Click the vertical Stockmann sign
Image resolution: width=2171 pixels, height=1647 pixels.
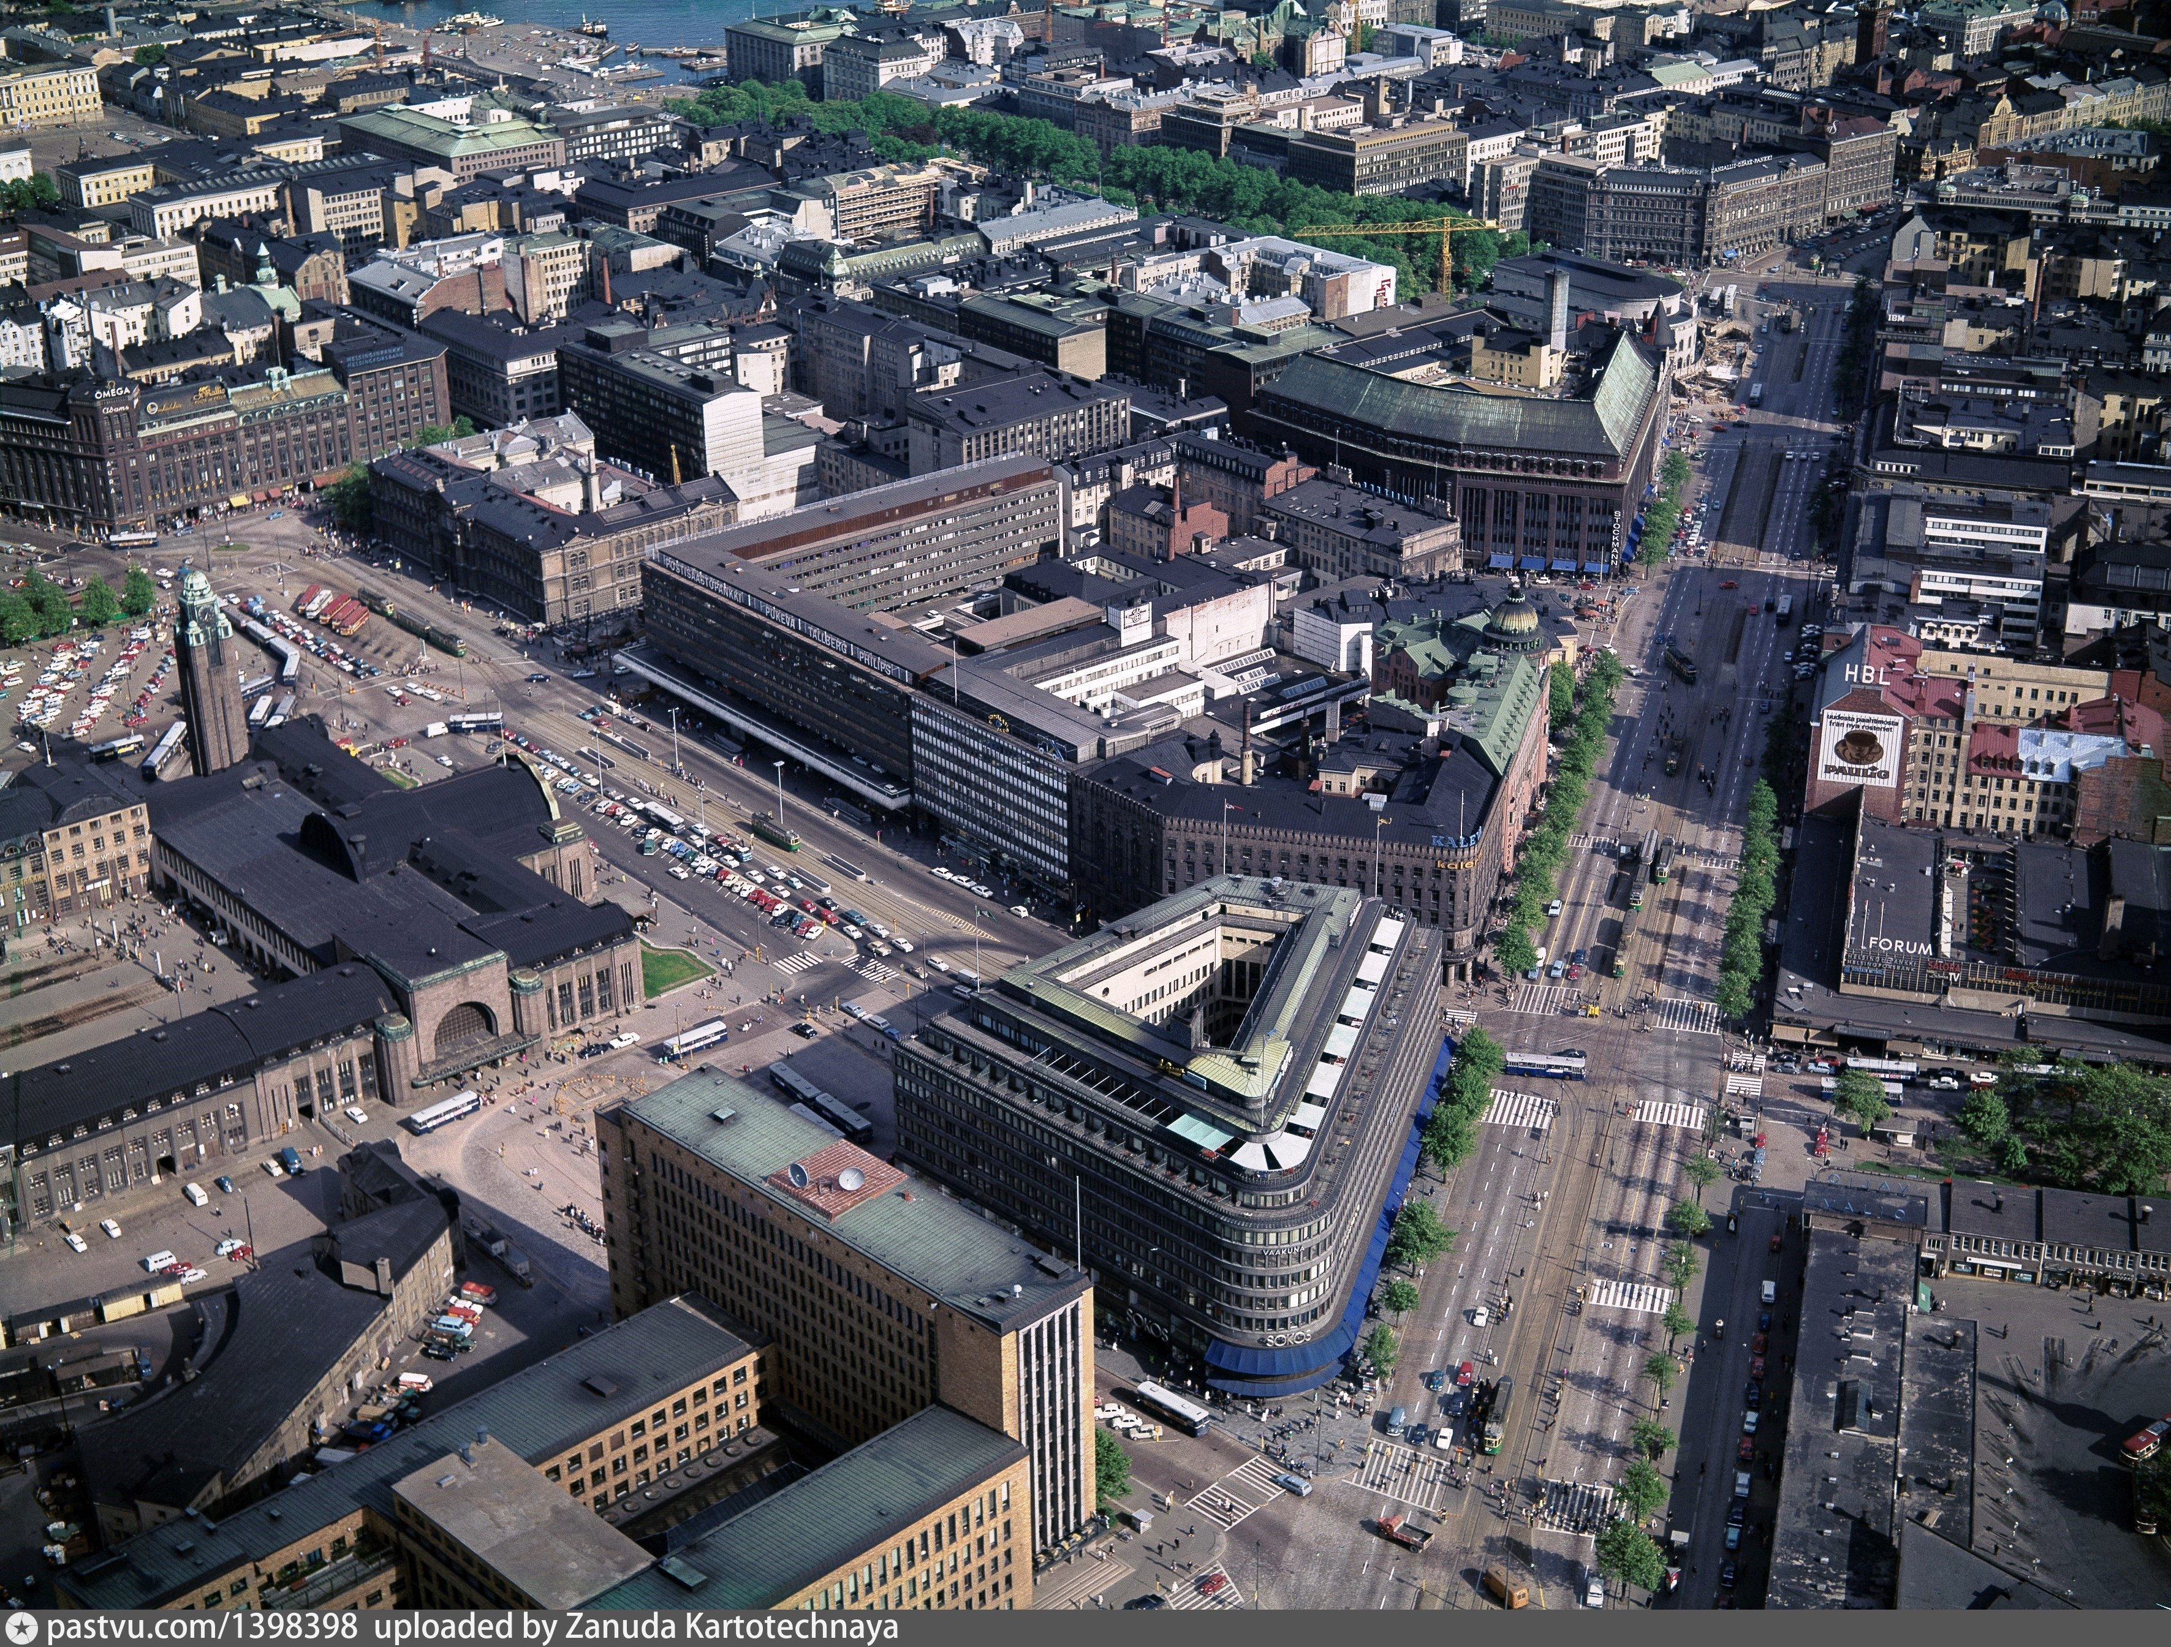(1618, 540)
